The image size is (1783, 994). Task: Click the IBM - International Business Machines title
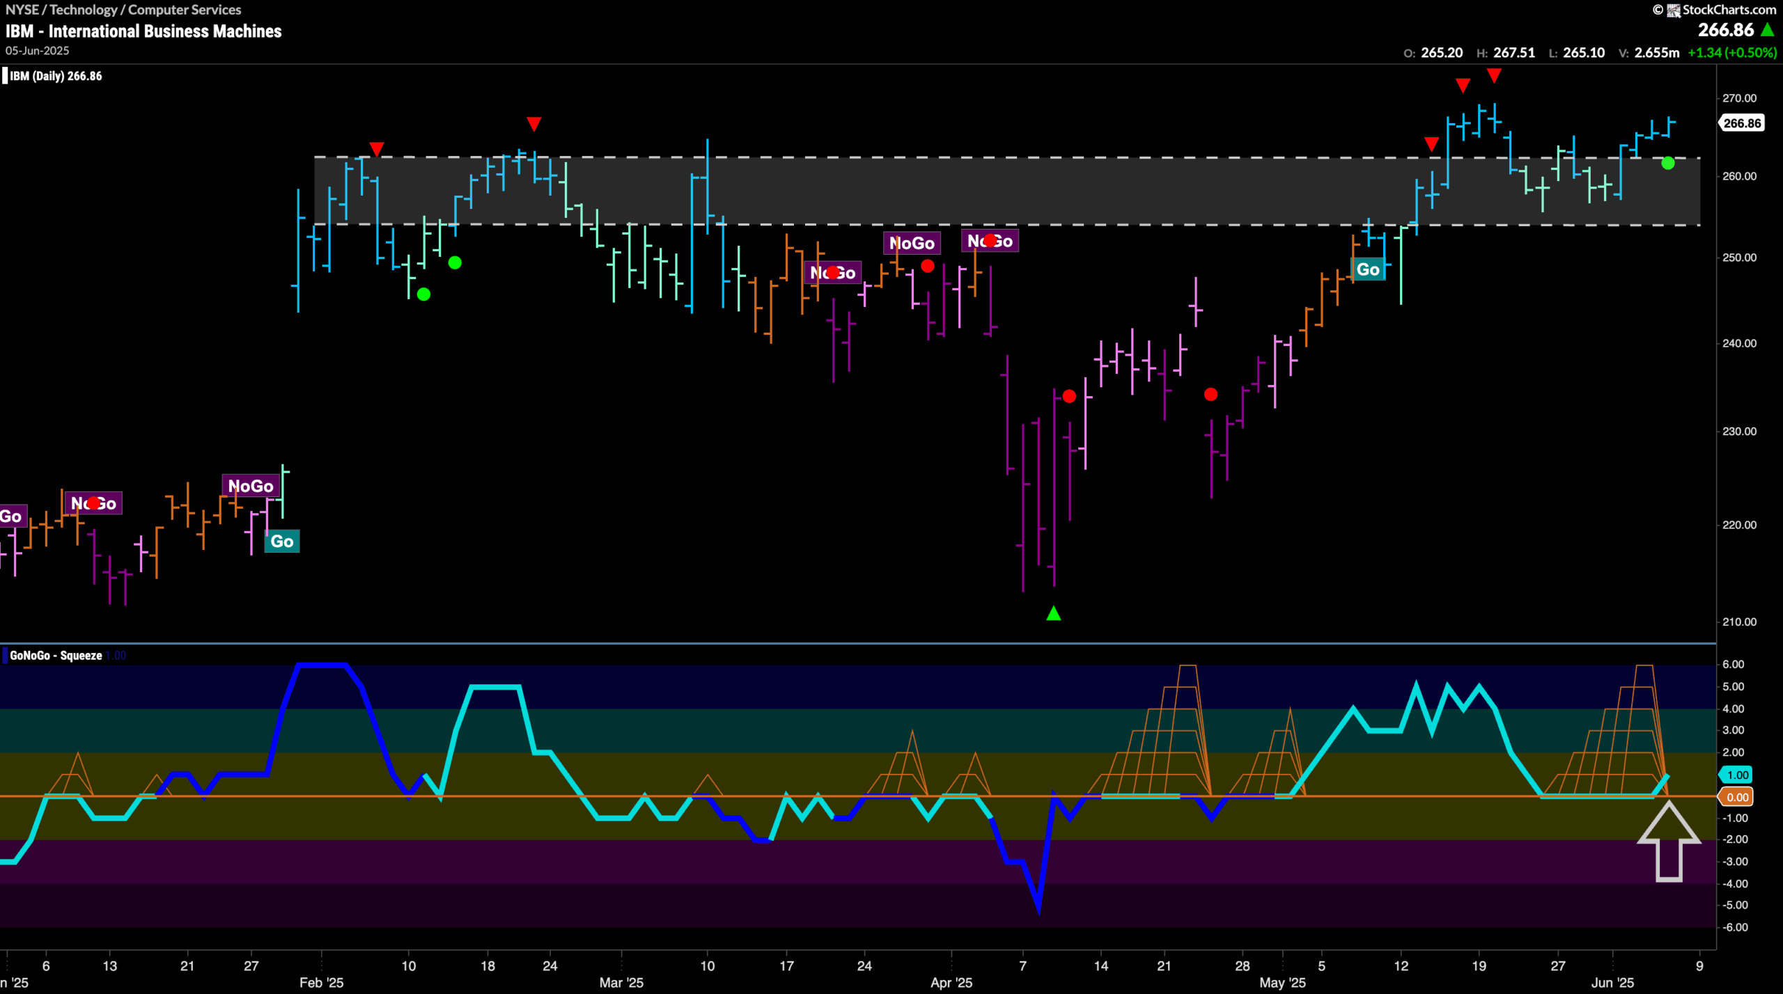click(143, 31)
